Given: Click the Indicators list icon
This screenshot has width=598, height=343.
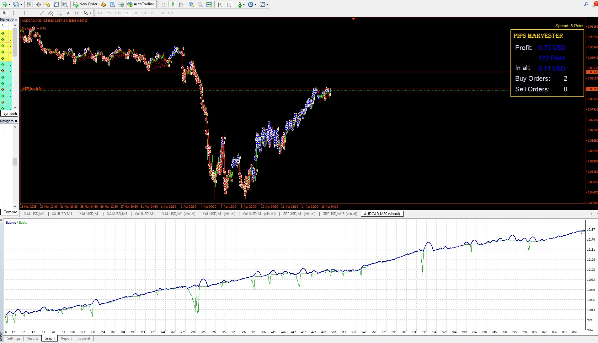Looking at the screenshot, I should 239,4.
